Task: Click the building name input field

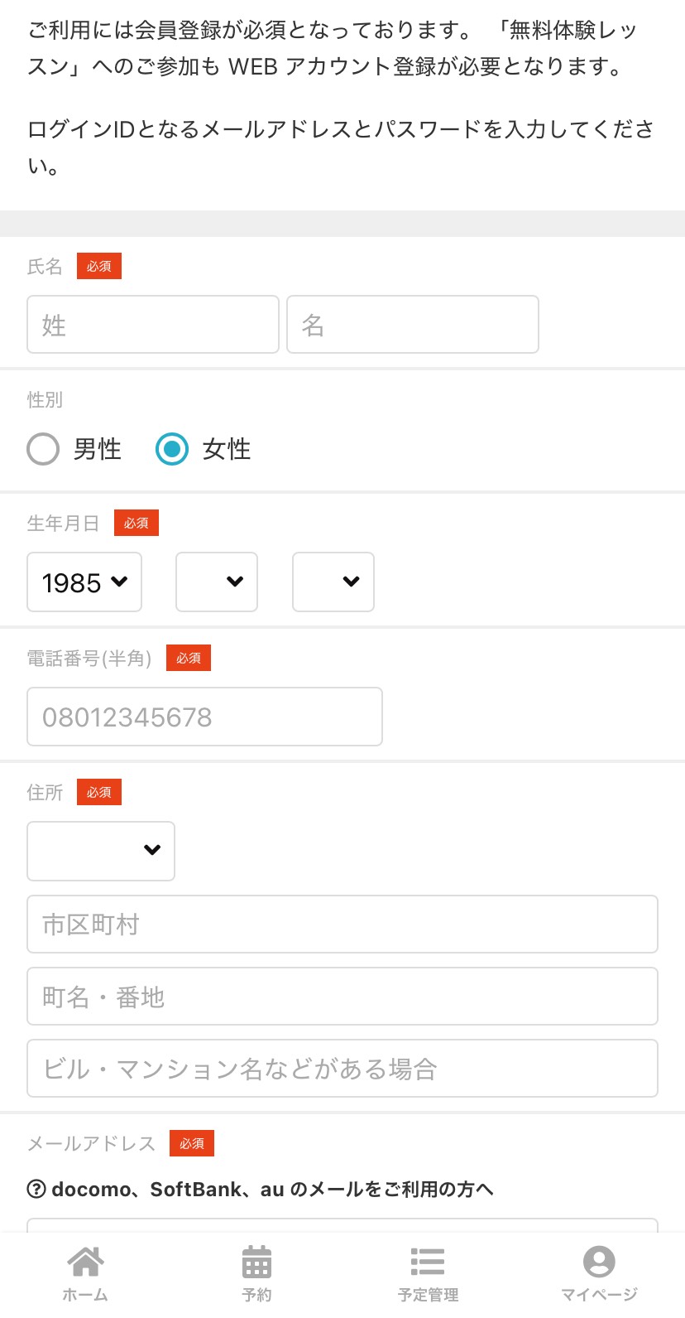Action: [x=342, y=1068]
